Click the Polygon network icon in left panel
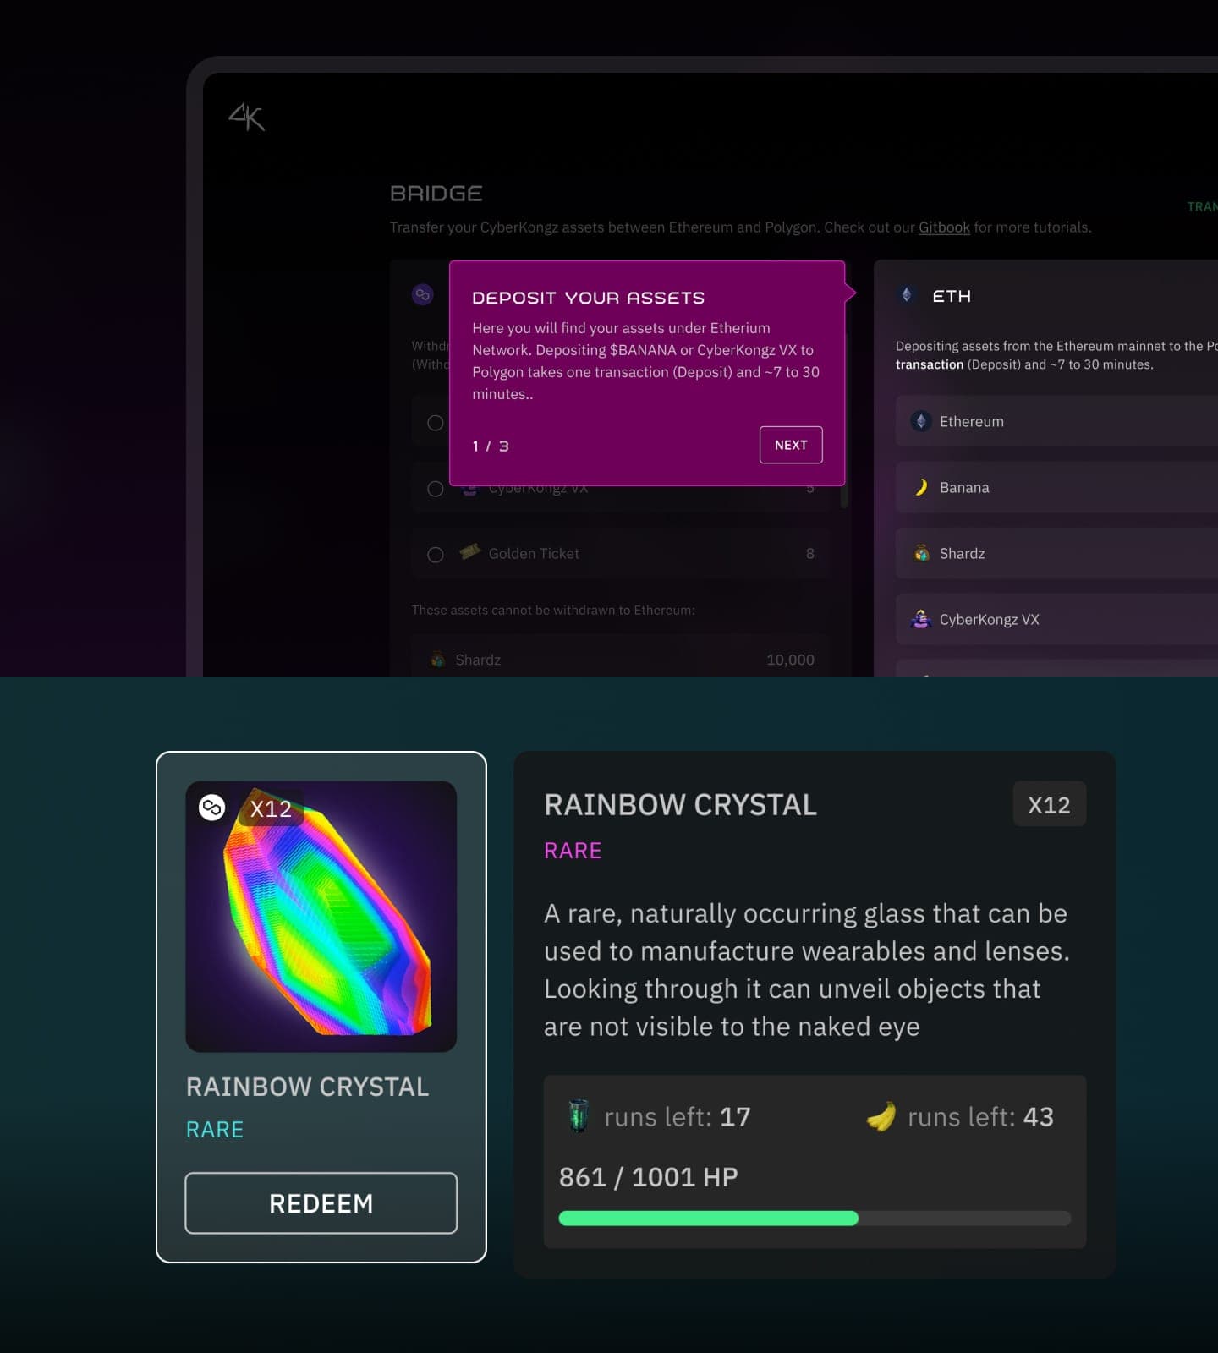The image size is (1218, 1353). pos(422,294)
